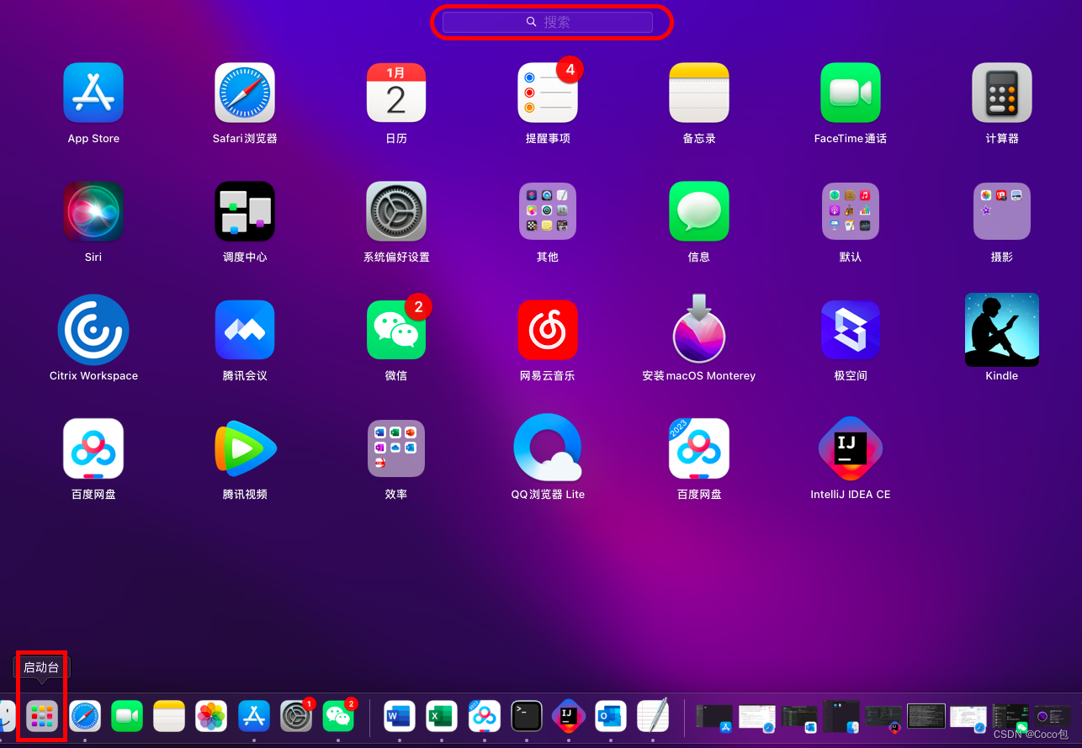
Task: Open Microsoft Outlook from the Dock
Action: pyautogui.click(x=611, y=716)
